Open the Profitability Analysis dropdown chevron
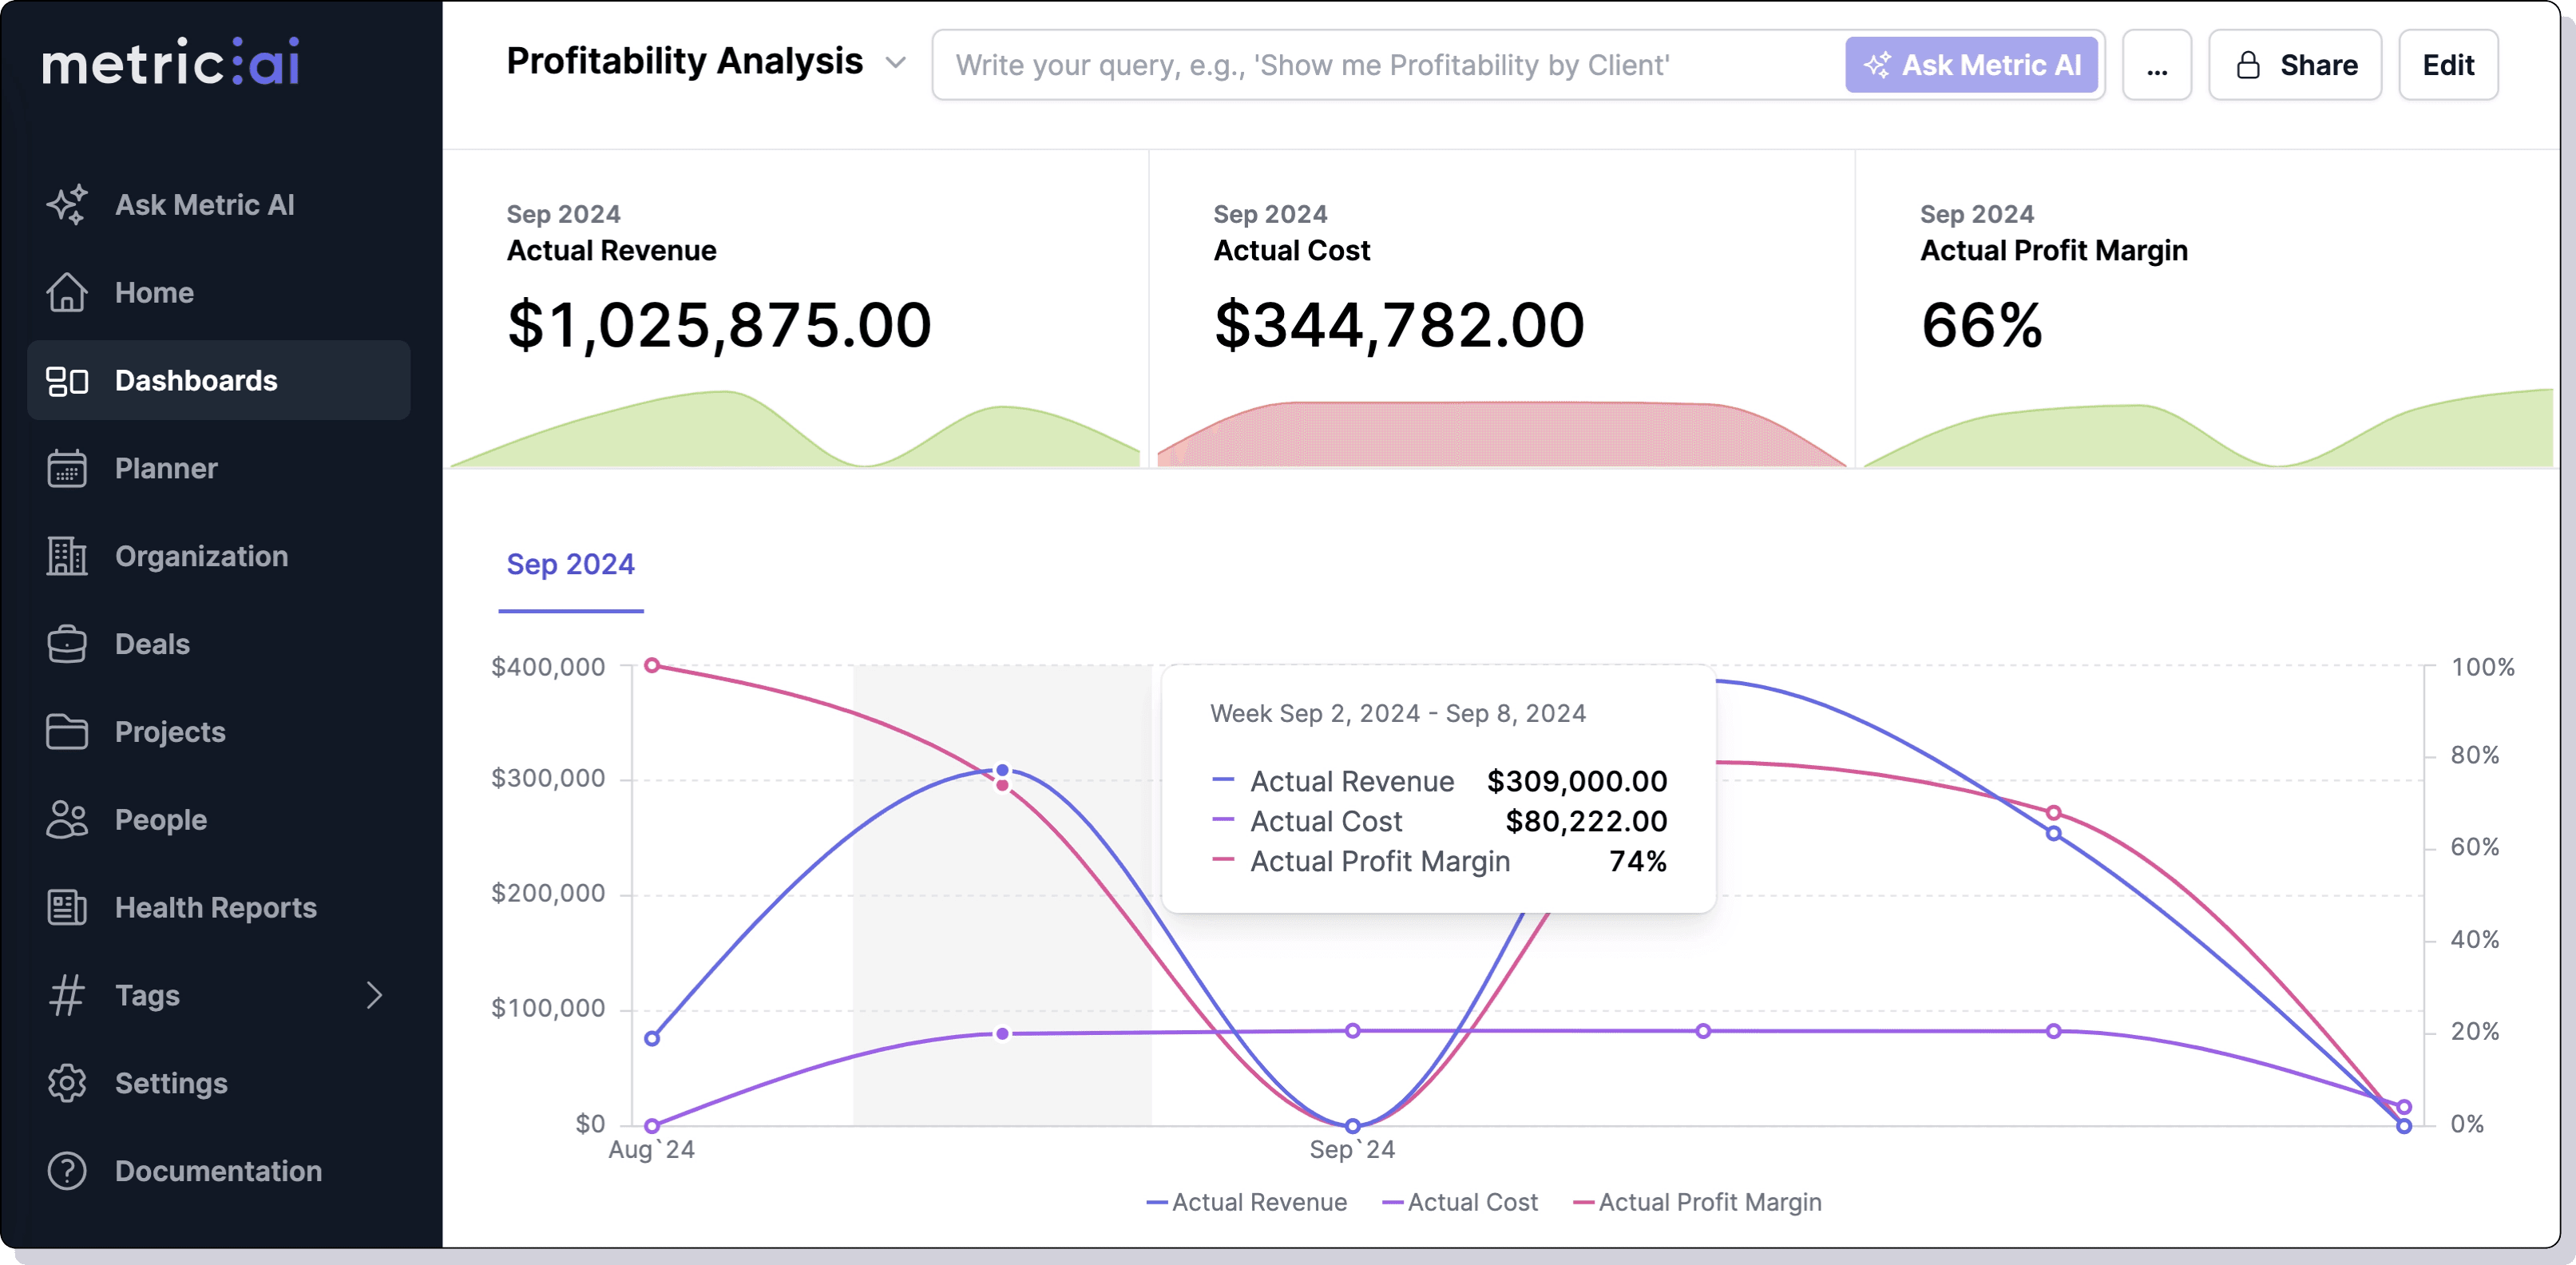The width and height of the screenshot is (2576, 1265). [x=896, y=62]
